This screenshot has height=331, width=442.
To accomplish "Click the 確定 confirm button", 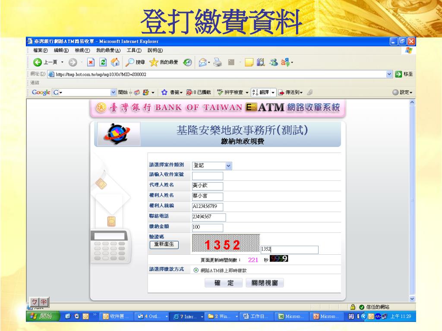I will click(x=224, y=283).
